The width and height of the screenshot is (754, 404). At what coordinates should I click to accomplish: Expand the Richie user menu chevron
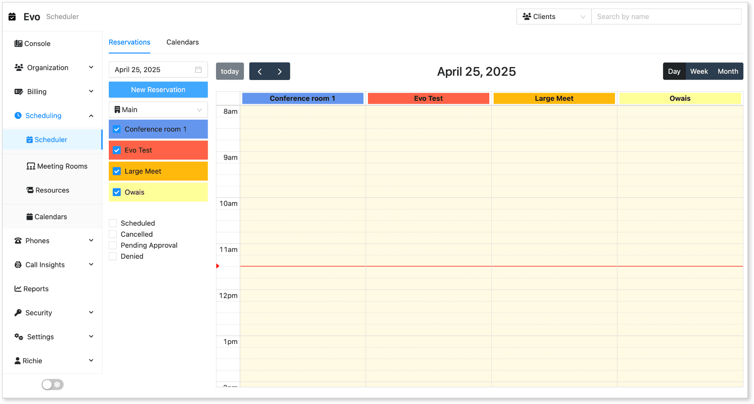[91, 360]
